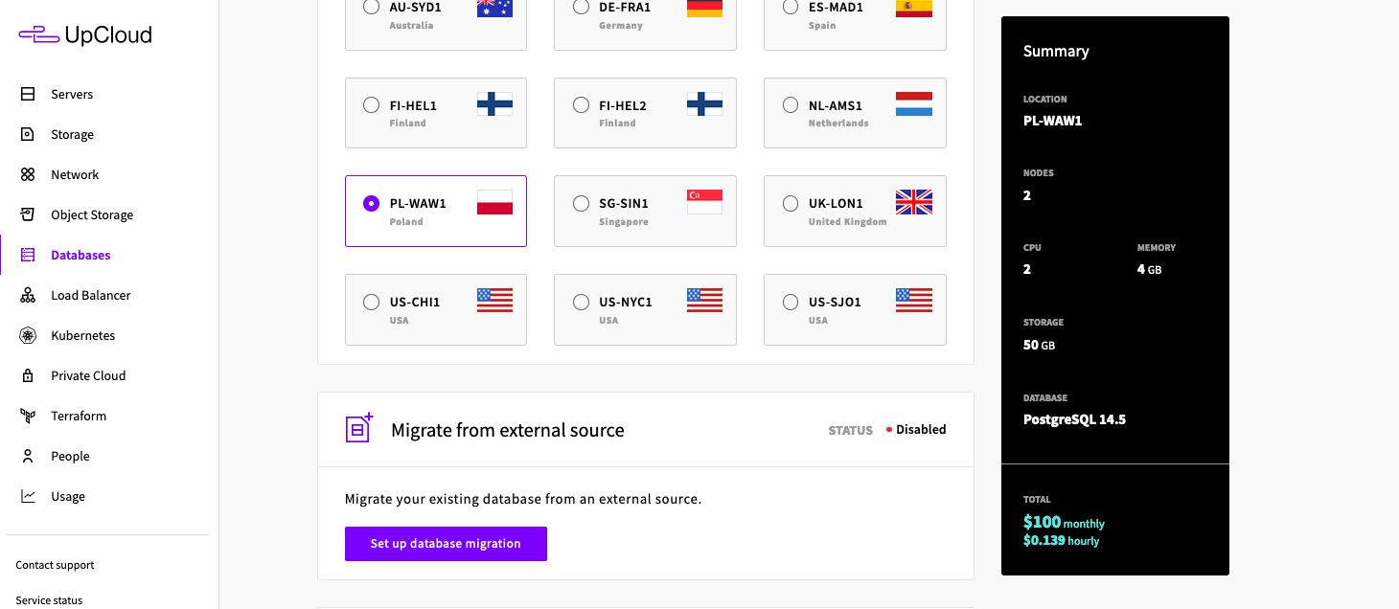Viewport: 1399px width, 609px height.
Task: Open the Usage menu item
Action: (68, 496)
